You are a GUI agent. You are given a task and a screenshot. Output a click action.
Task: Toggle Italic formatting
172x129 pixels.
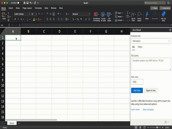coord(18,19)
